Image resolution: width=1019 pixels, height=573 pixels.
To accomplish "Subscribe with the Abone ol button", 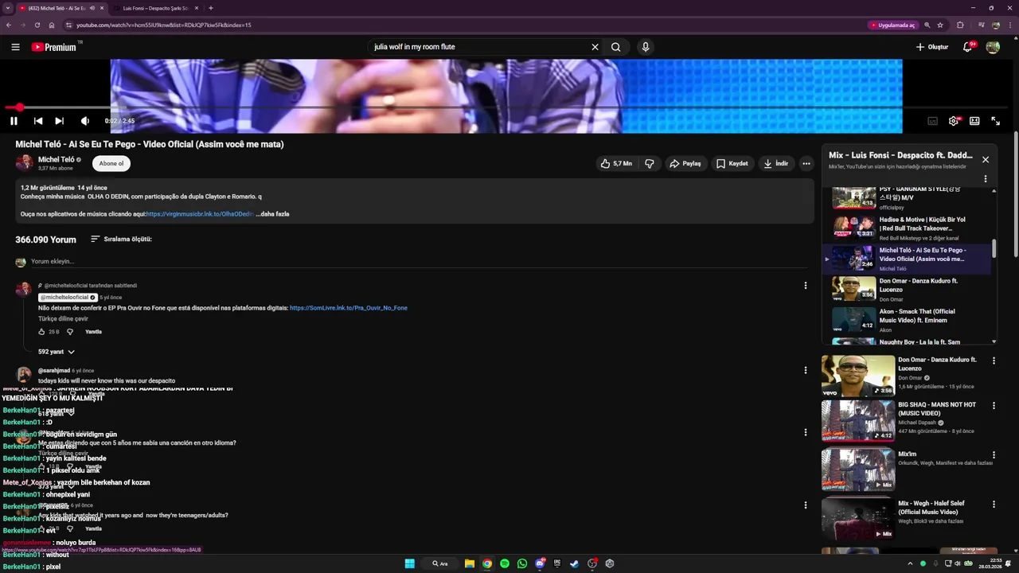I will pos(111,163).
